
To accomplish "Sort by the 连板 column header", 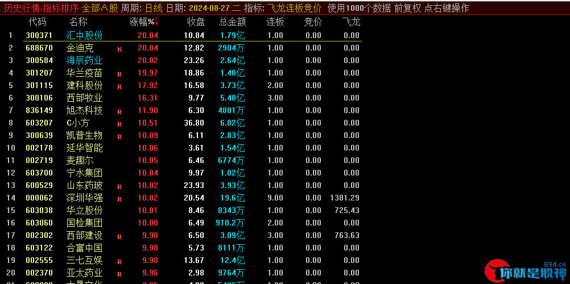I will click(x=275, y=23).
